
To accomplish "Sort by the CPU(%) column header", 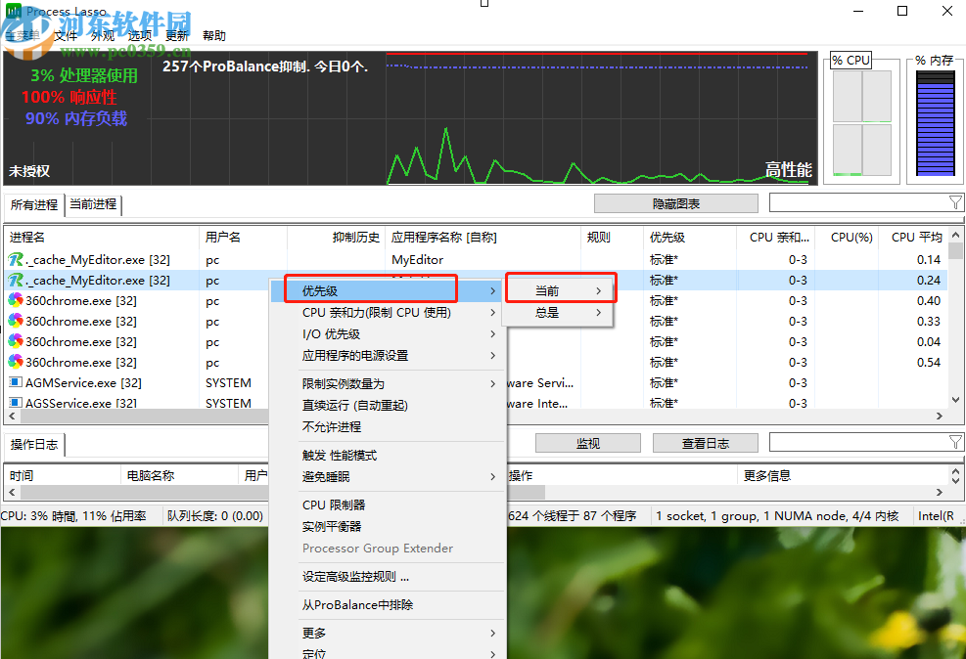I will coord(848,237).
